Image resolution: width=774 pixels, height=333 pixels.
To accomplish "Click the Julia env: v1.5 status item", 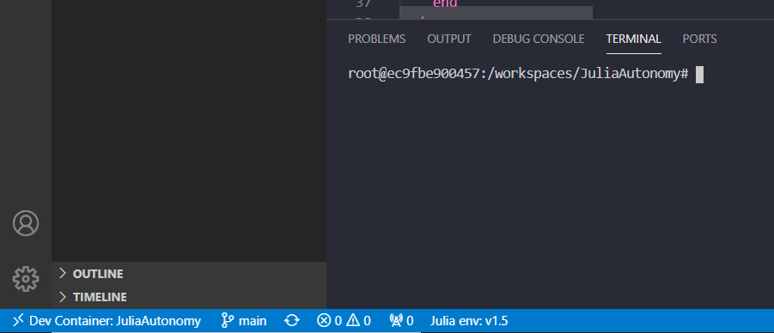I will coord(469,321).
